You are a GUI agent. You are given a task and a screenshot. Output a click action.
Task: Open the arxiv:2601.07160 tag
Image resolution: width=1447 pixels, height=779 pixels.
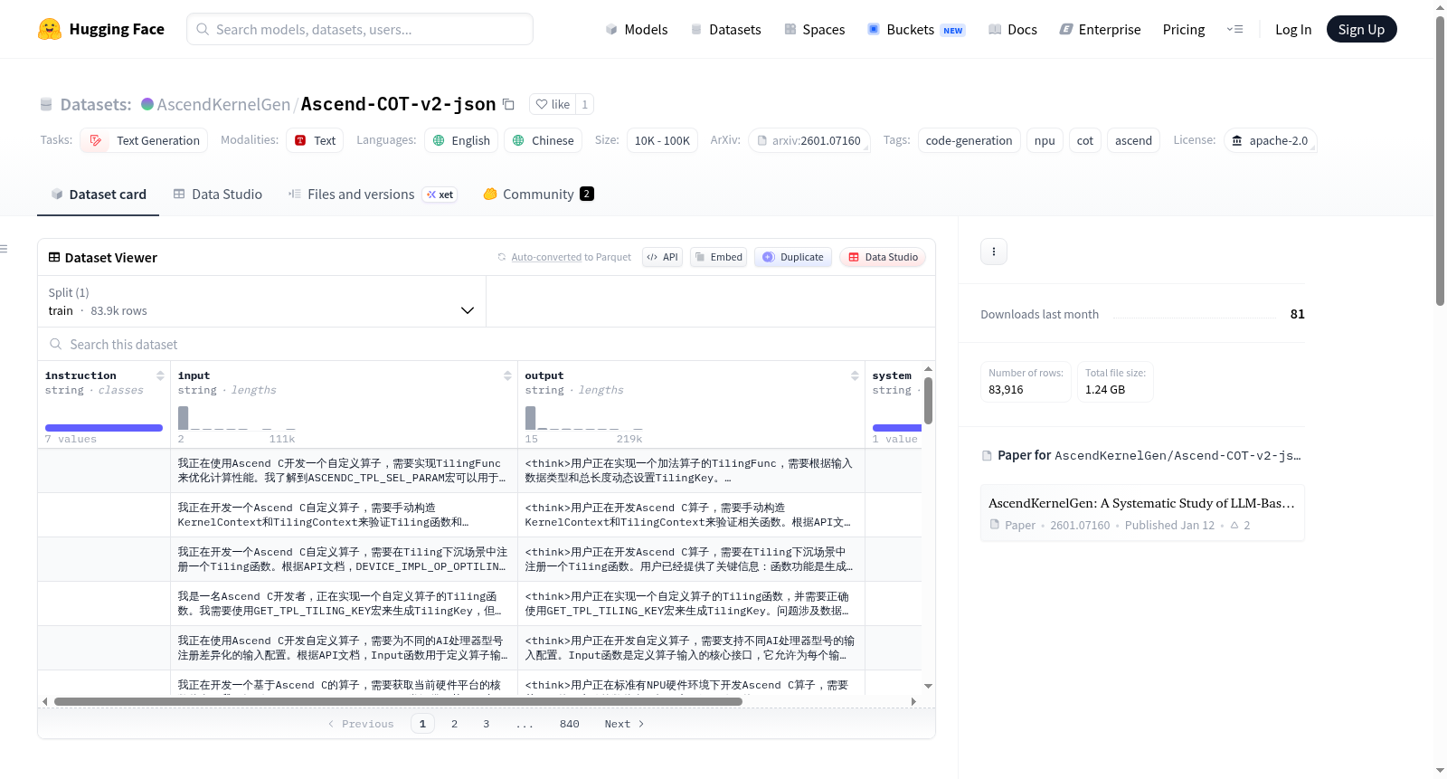pyautogui.click(x=809, y=140)
